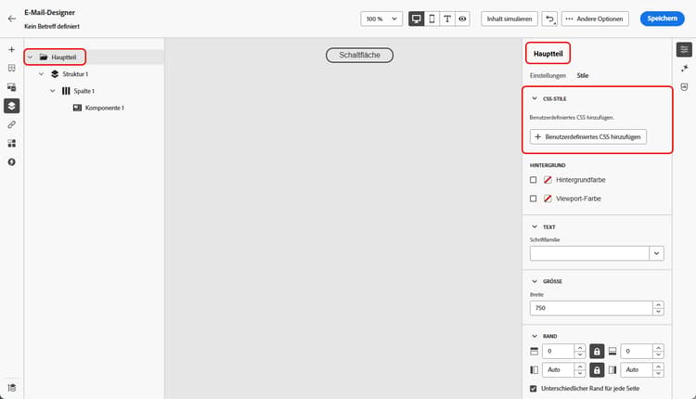
Task: Click the left margin Auto field
Action: (559, 369)
